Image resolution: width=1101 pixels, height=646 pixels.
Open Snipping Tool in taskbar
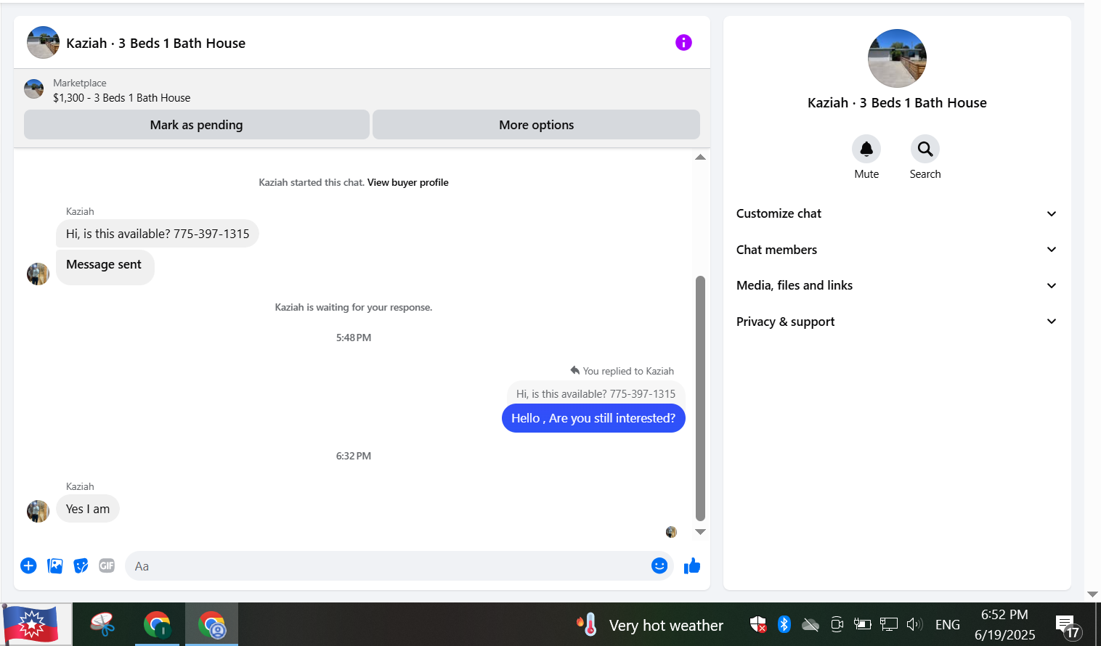click(102, 624)
